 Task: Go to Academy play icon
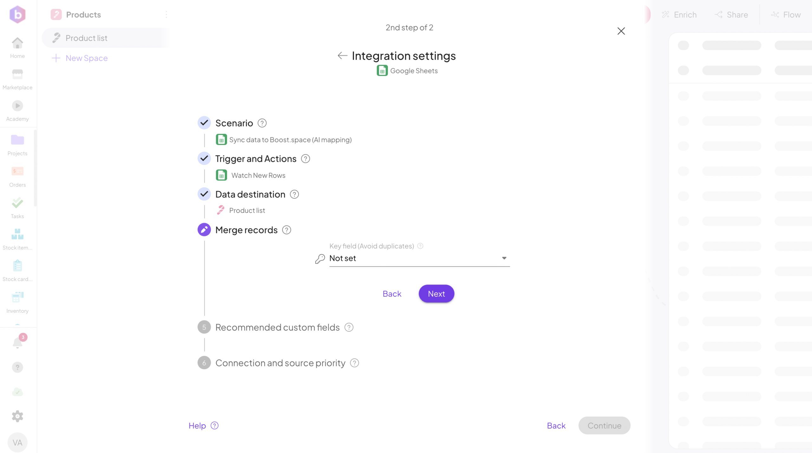tap(17, 106)
